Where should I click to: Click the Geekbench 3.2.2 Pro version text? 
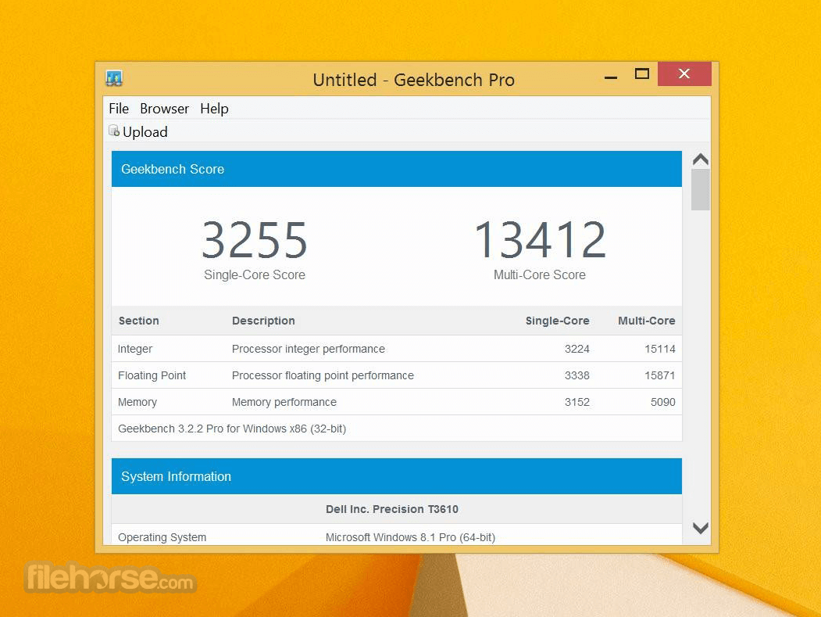click(232, 429)
